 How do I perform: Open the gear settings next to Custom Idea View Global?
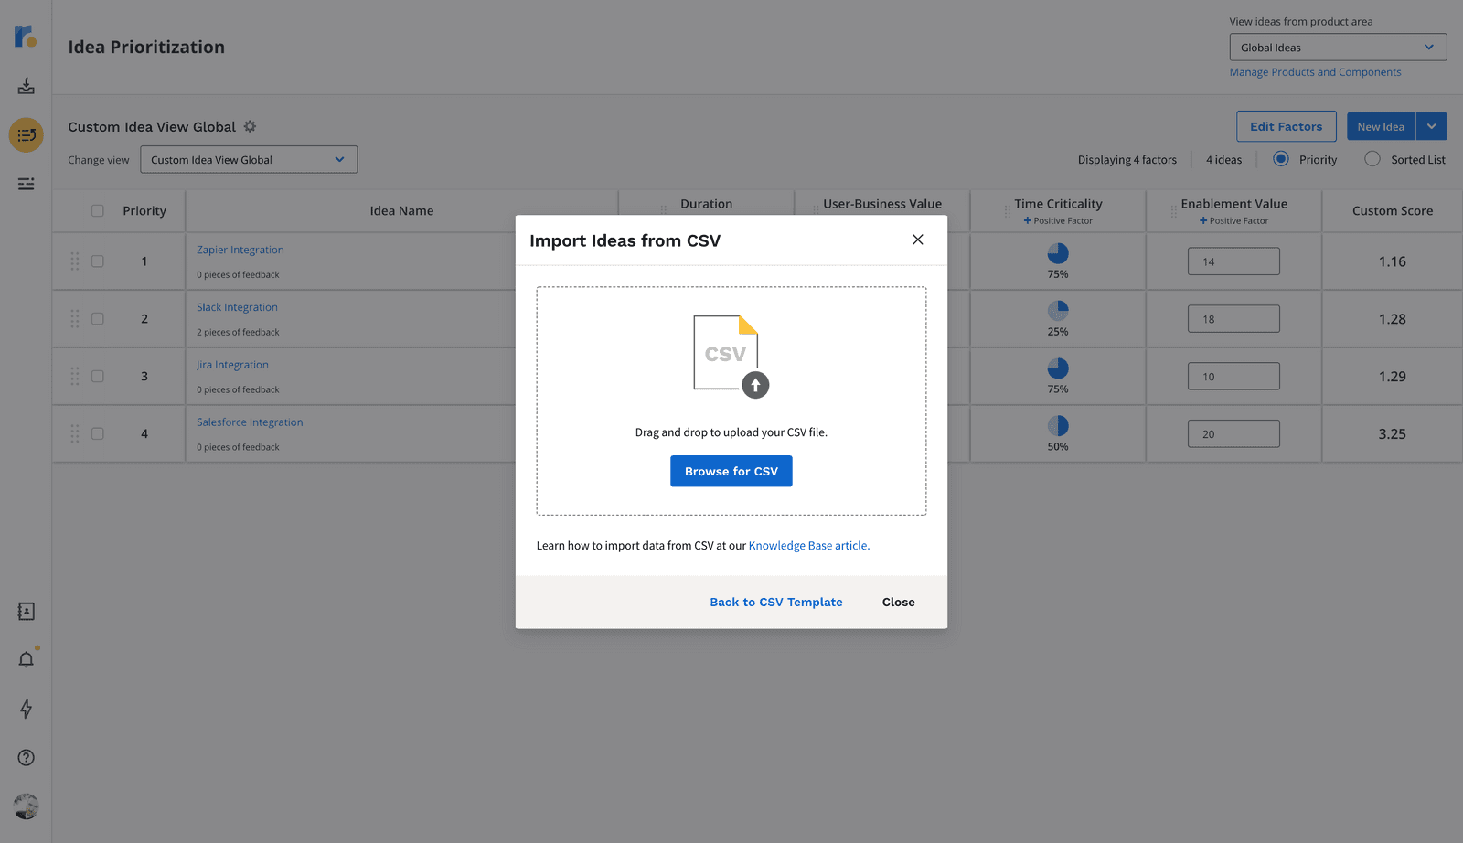250,126
